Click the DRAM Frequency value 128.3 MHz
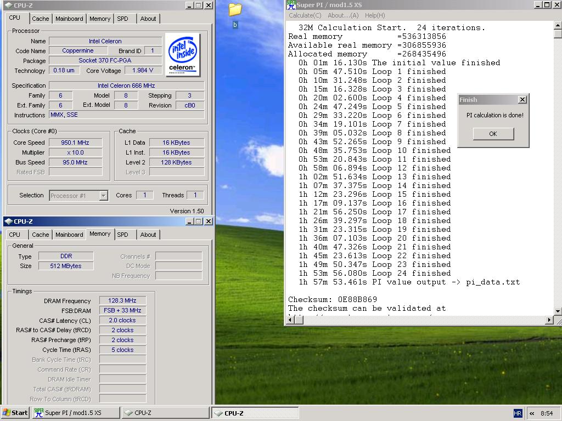The image size is (562, 421). coord(122,301)
